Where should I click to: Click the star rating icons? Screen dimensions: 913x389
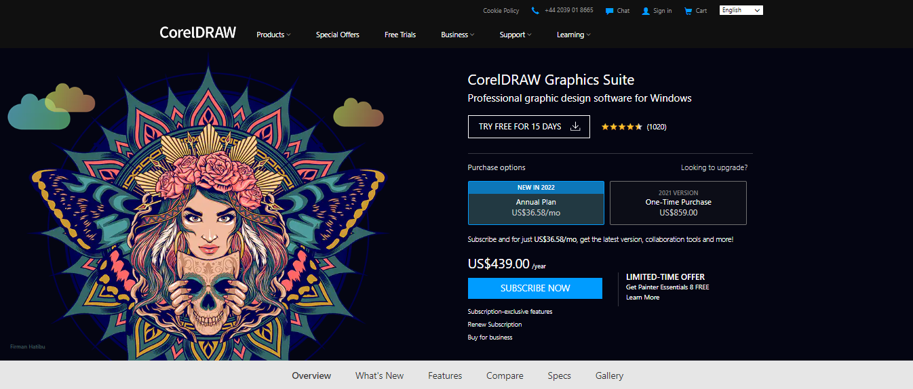coord(621,127)
